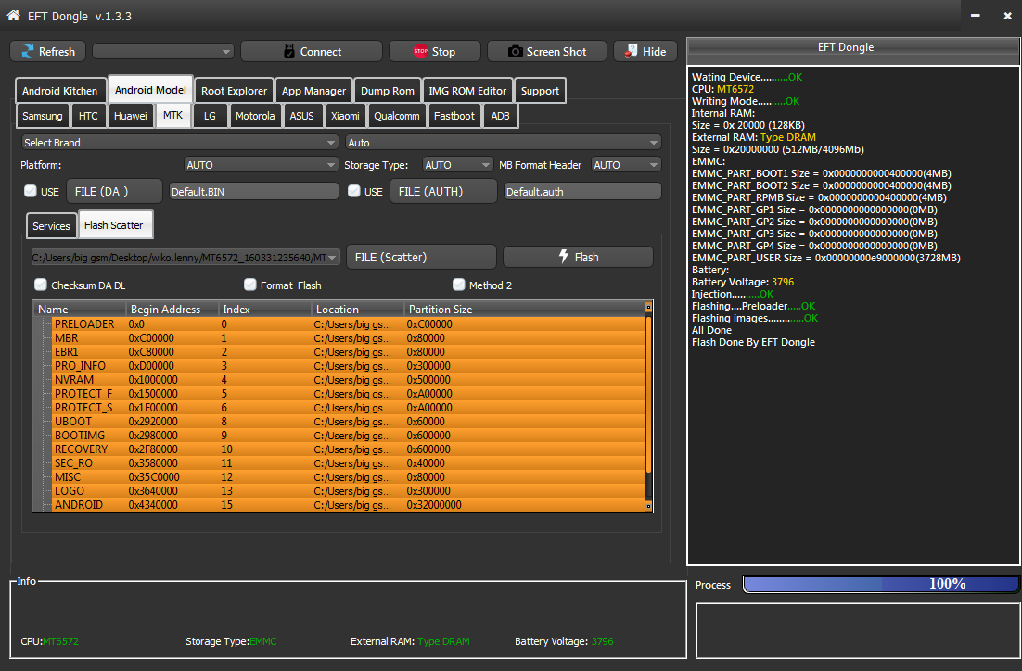Click the FILE (Scatter) button
Viewport: 1022px width, 671px height.
tap(421, 257)
